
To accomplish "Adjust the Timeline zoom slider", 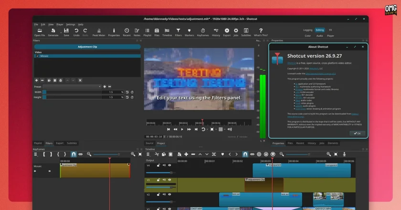I will 298,154.
